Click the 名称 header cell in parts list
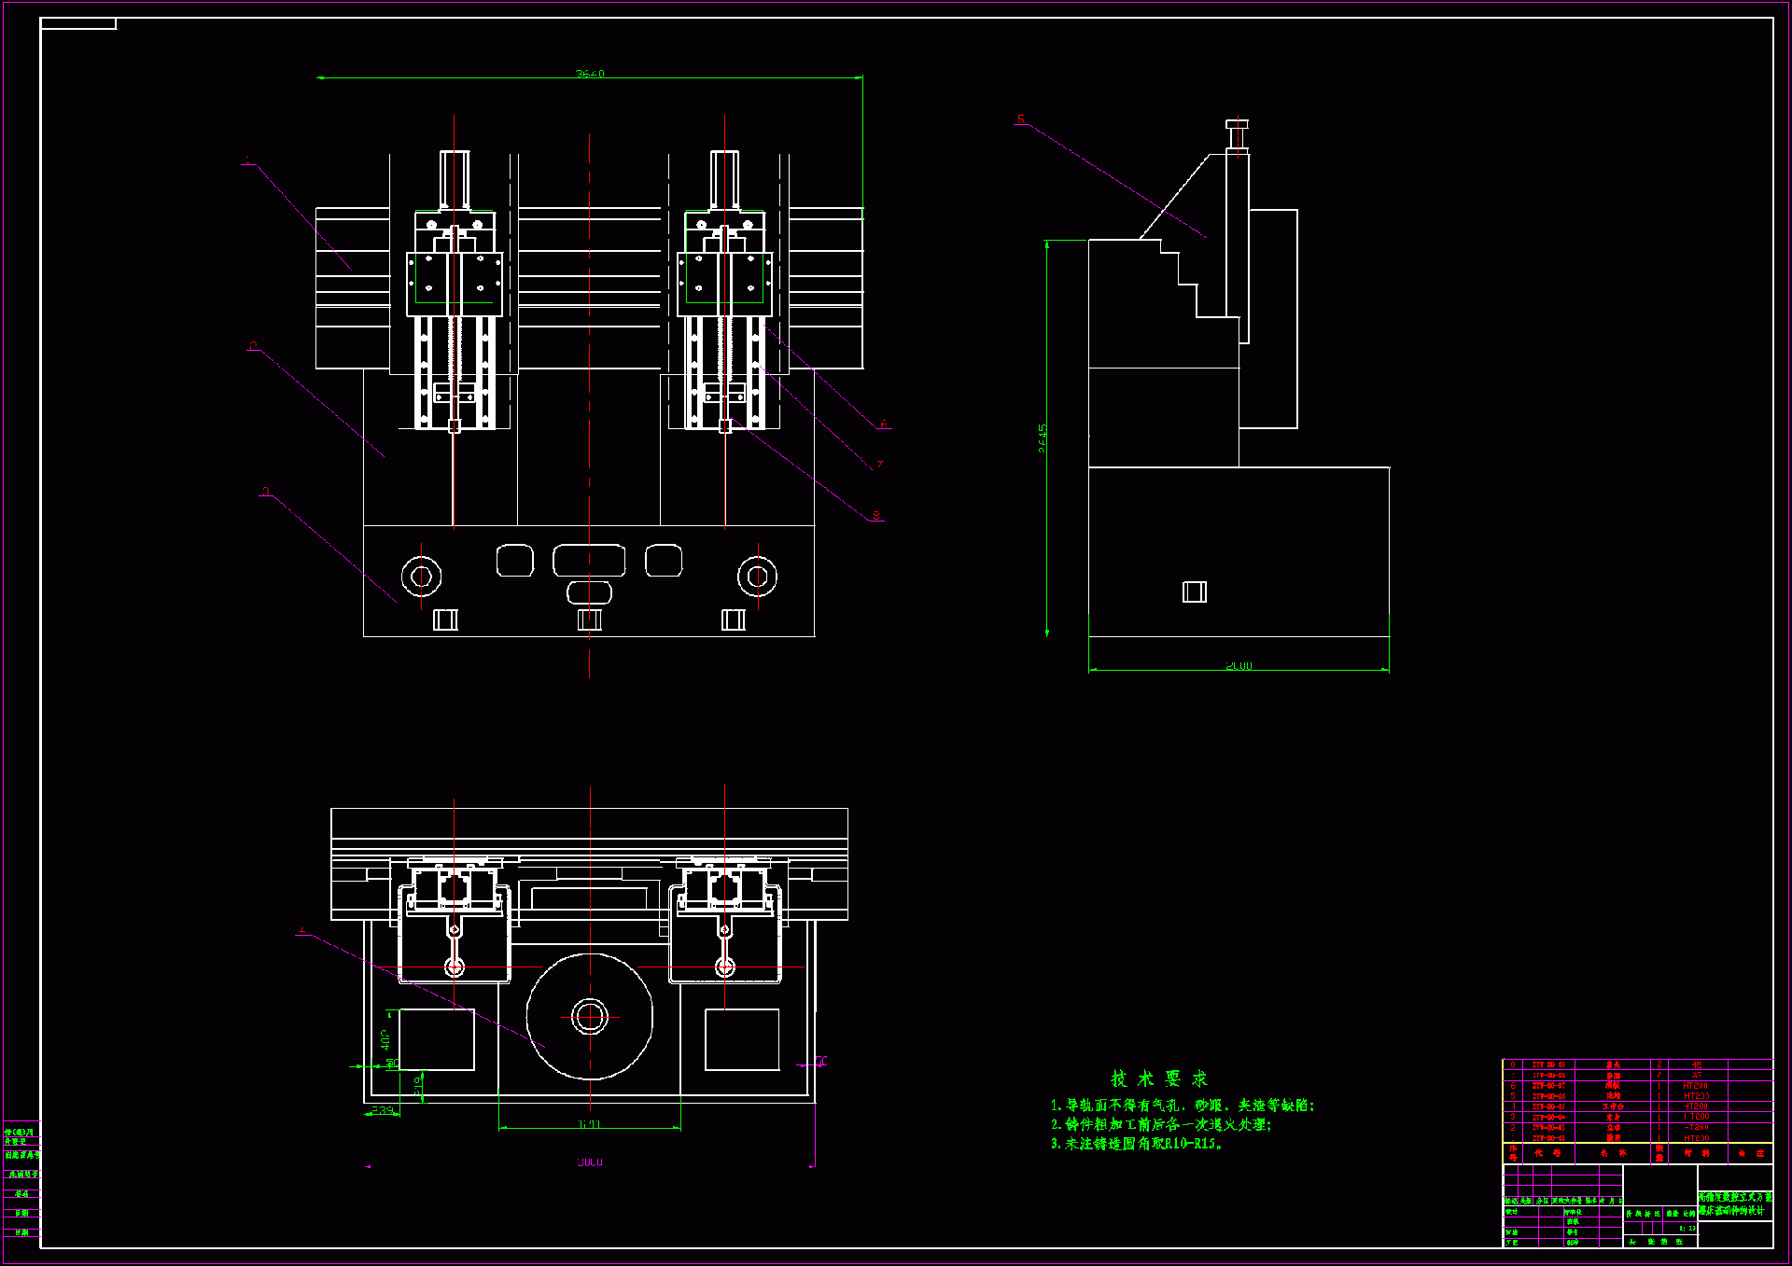 (1613, 1153)
